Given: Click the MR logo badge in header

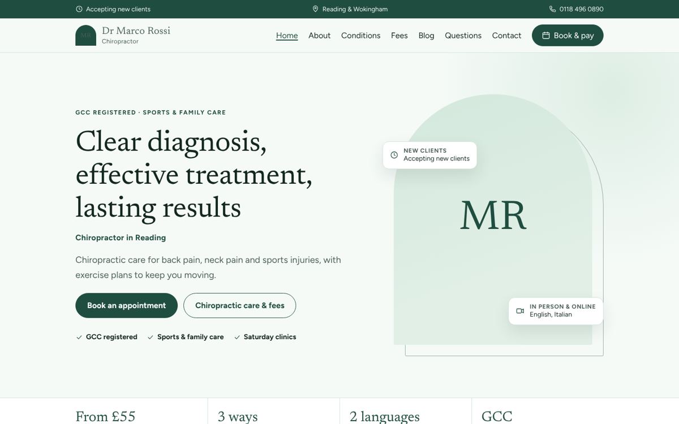Looking at the screenshot, I should tap(85, 35).
